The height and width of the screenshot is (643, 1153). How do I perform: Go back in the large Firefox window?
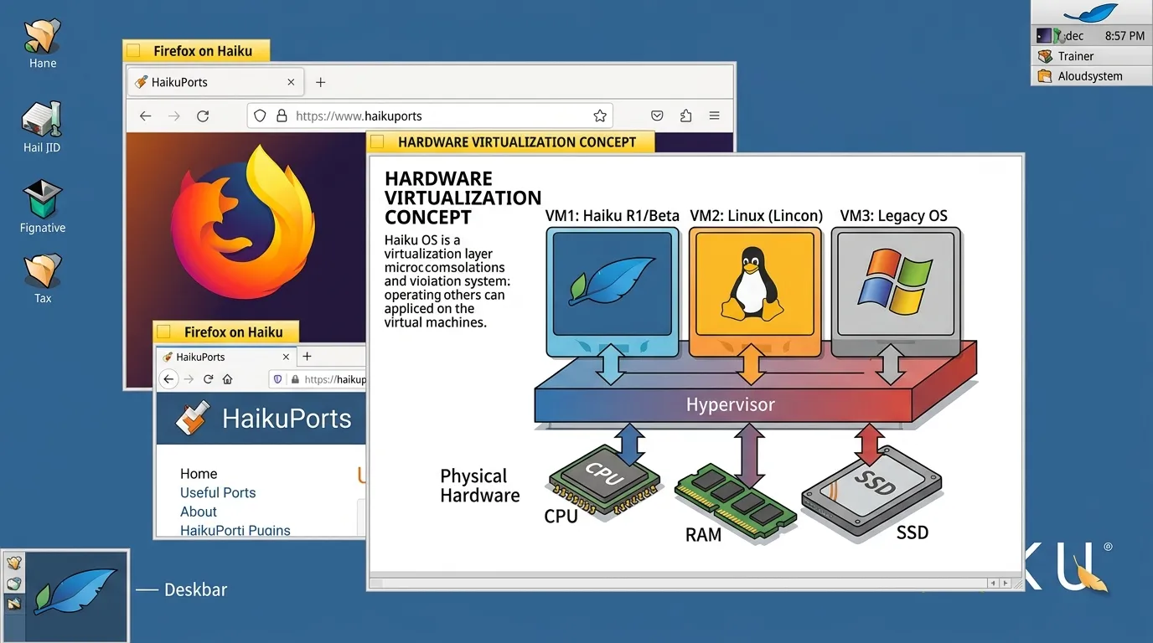(146, 116)
